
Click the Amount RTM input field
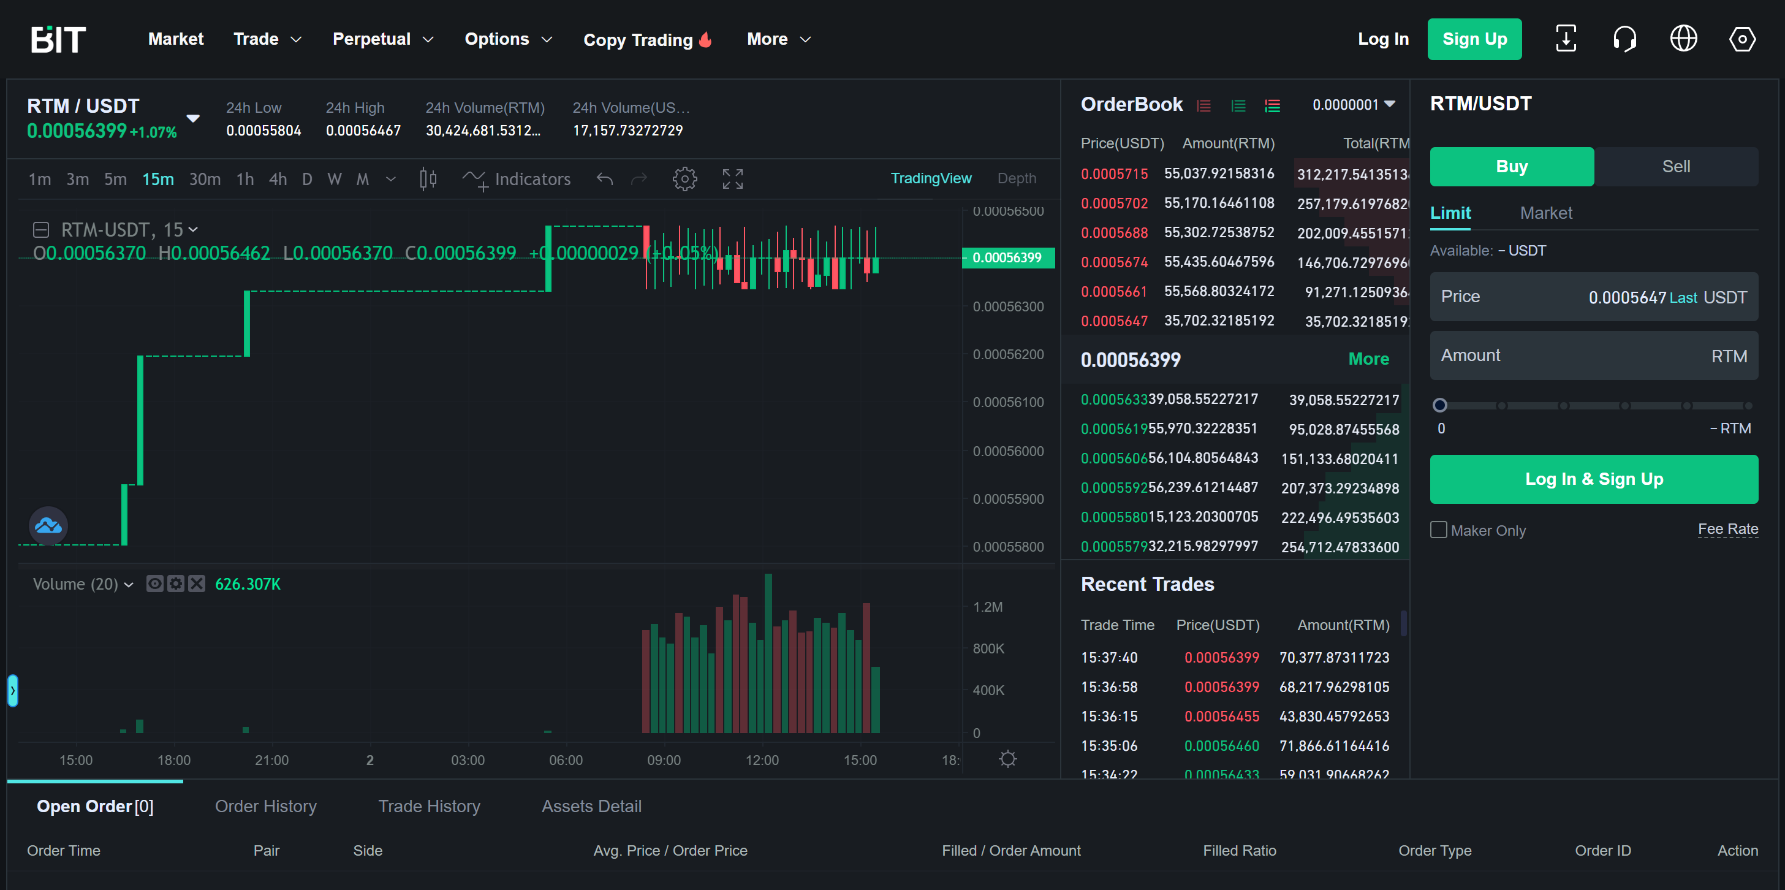pos(1594,356)
